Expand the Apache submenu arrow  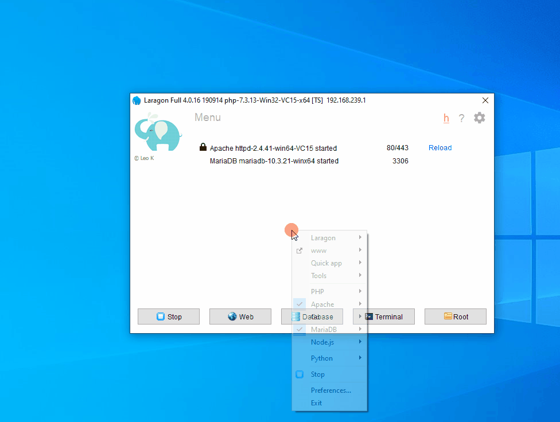click(x=360, y=304)
